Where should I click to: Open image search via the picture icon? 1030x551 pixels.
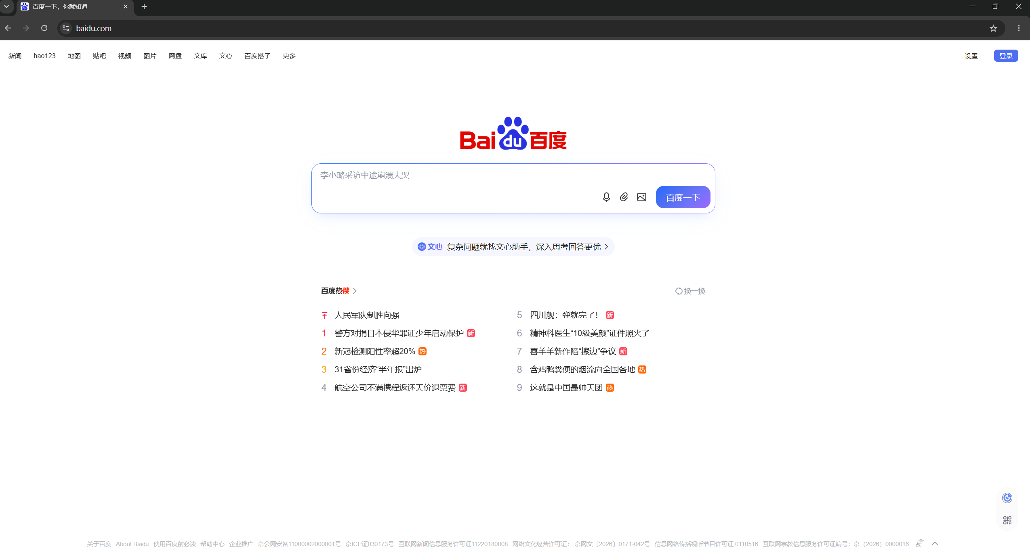click(641, 197)
